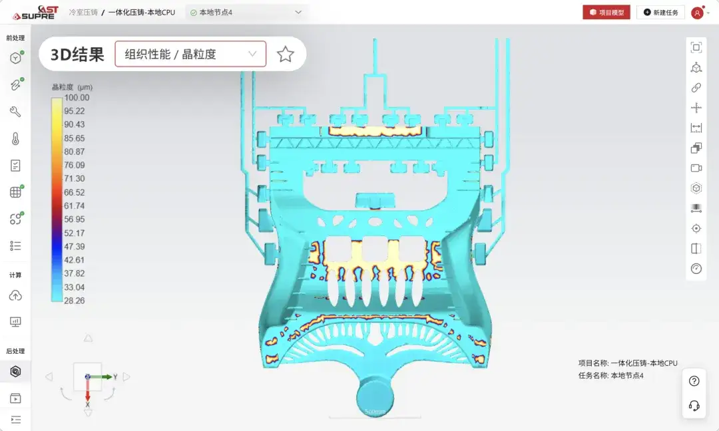This screenshot has height=431, width=719.
Task: Expand the 本地节点4 task selector dropdown
Action: tap(247, 13)
